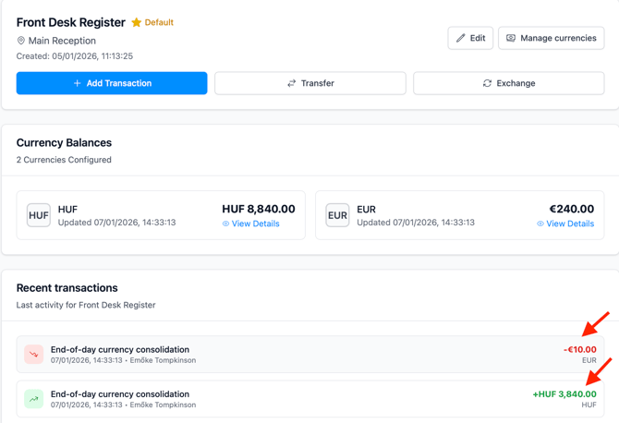Image resolution: width=619 pixels, height=423 pixels.
Task: Click the Main Reception location pin icon
Action: (21, 41)
